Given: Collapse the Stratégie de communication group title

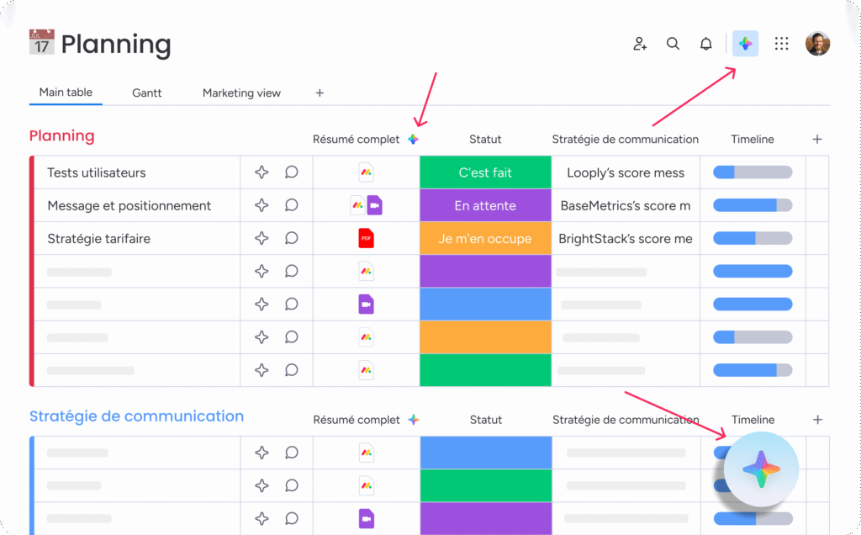Looking at the screenshot, I should point(136,416).
